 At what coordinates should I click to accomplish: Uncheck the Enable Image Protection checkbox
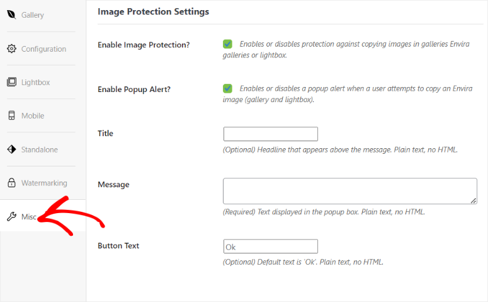pyautogui.click(x=227, y=44)
